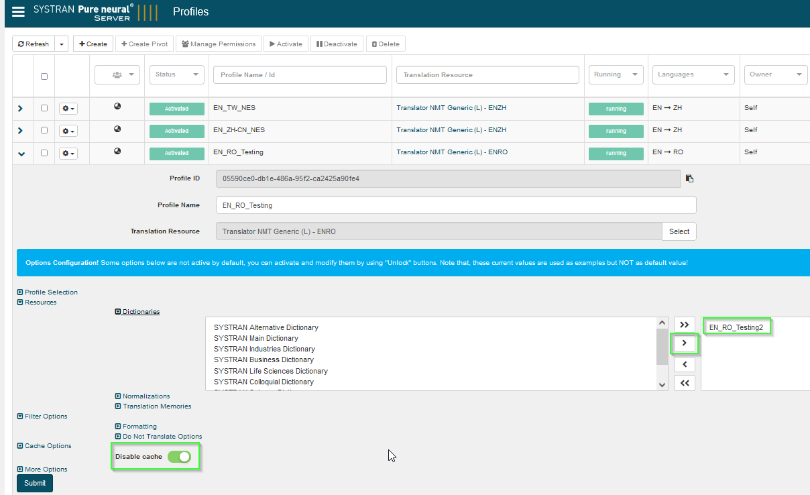
Task: Open the Refresh dropdown arrow
Action: [61, 44]
